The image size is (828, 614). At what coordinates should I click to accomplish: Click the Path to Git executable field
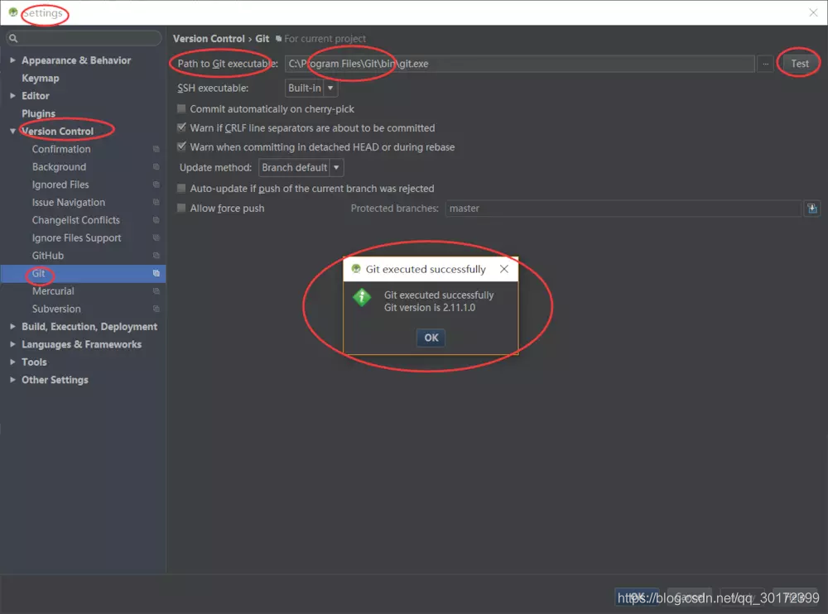click(x=520, y=64)
